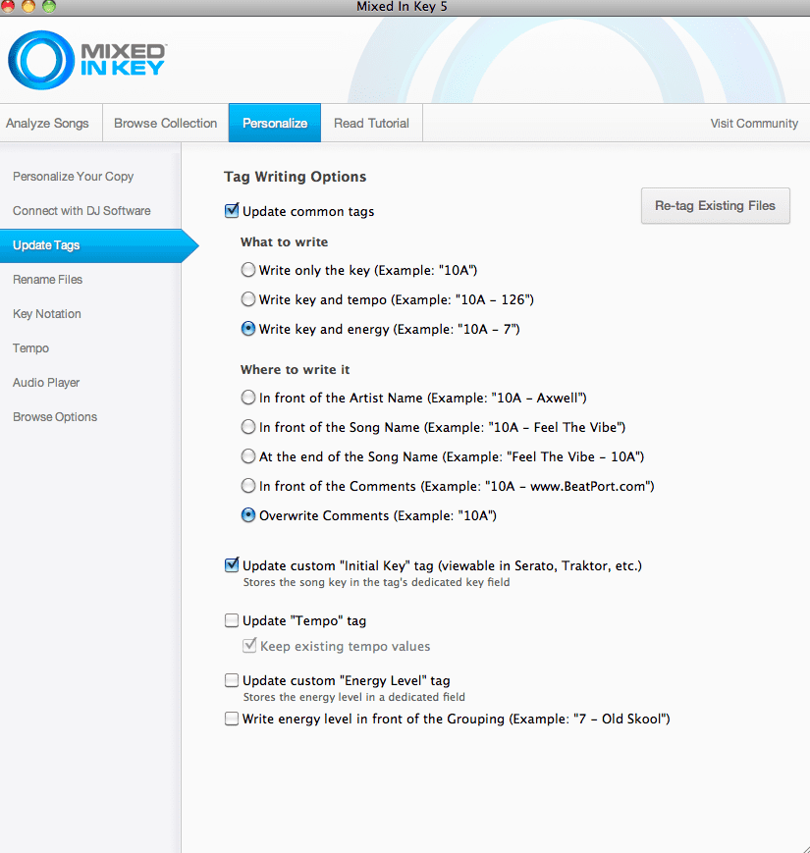
Task: Click the Visit Community link
Action: pos(753,124)
